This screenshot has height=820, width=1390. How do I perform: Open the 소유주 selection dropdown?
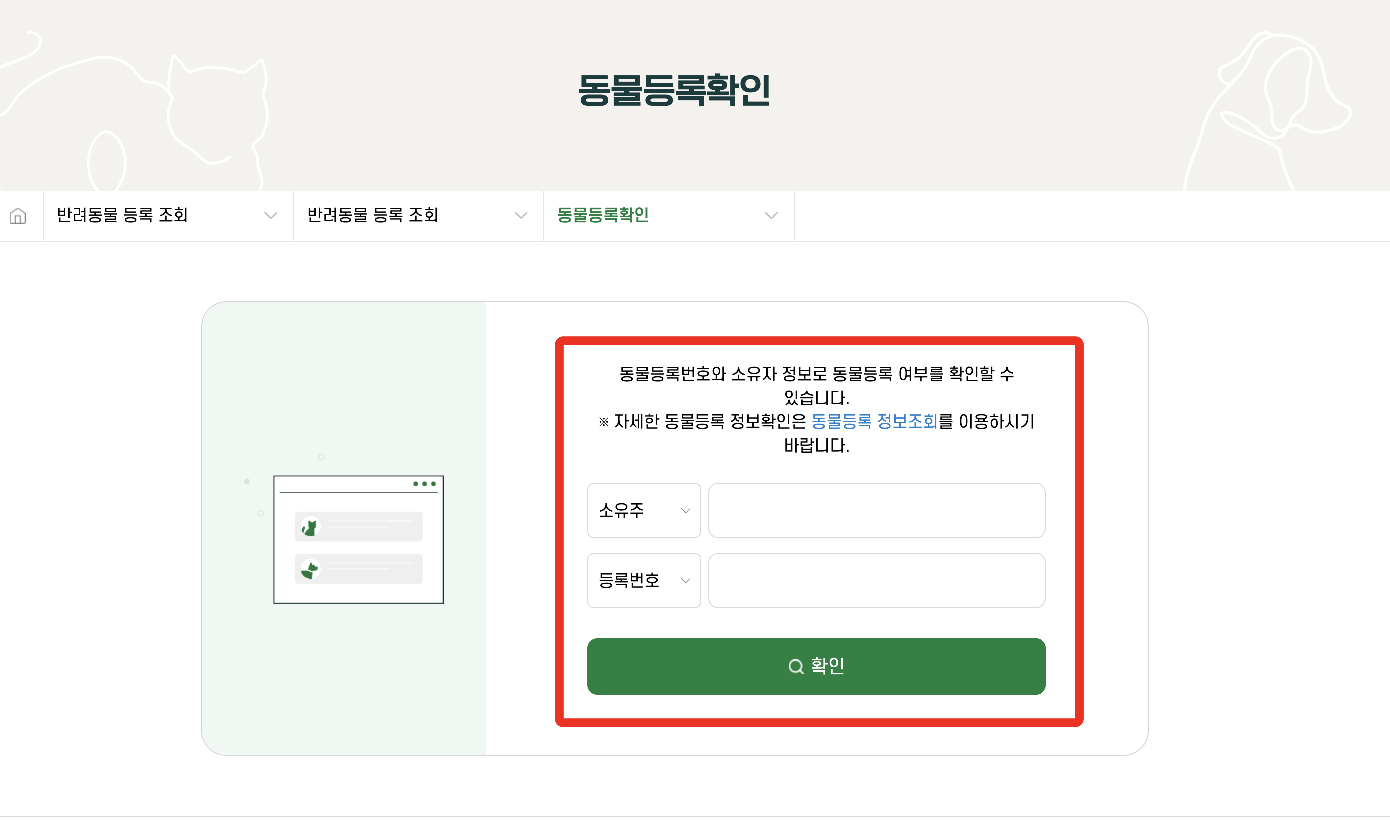(x=644, y=510)
